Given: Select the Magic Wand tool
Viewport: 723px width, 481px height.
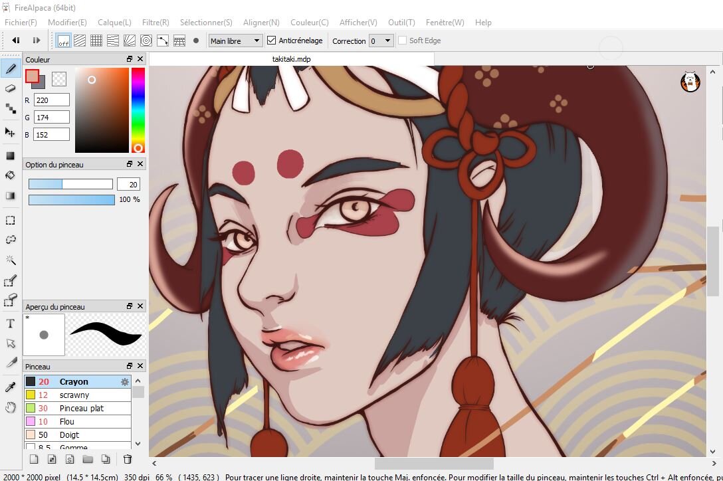Looking at the screenshot, I should pos(10,260).
